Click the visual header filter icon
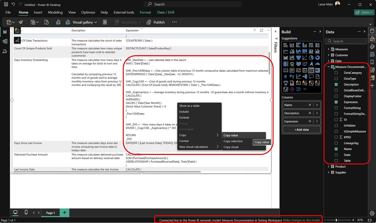Viewport: 376px width, 223px height. (255, 30)
